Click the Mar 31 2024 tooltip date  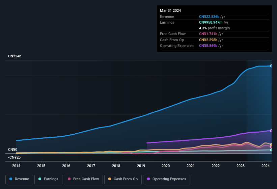click(x=170, y=10)
